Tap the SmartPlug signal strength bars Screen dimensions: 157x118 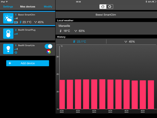(16, 34)
